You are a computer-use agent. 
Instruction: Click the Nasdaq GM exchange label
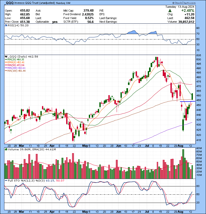point(64,3)
